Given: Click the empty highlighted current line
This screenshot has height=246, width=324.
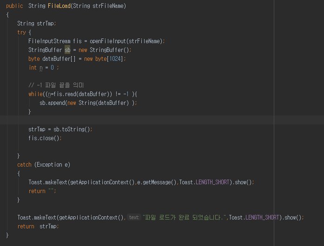Looking at the screenshot, I should (162, 120).
